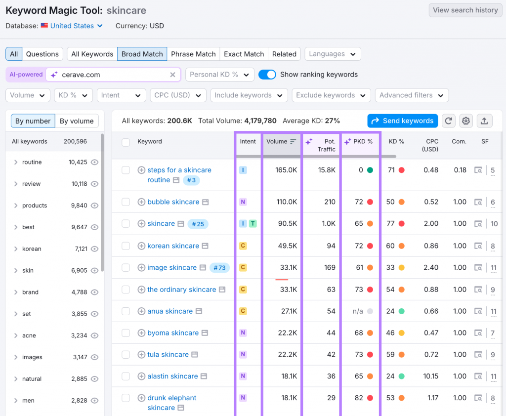The width and height of the screenshot is (506, 416).
Task: Add 'korean skincare' via plus icon
Action: (x=141, y=246)
